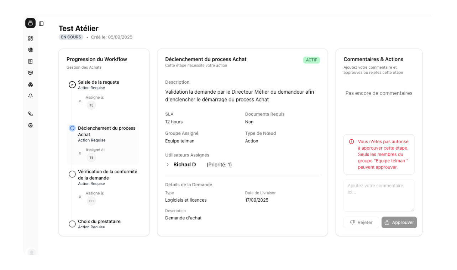Open the document requests icon in sidebar
Image resolution: width=457 pixels, height=270 pixels.
(30, 61)
